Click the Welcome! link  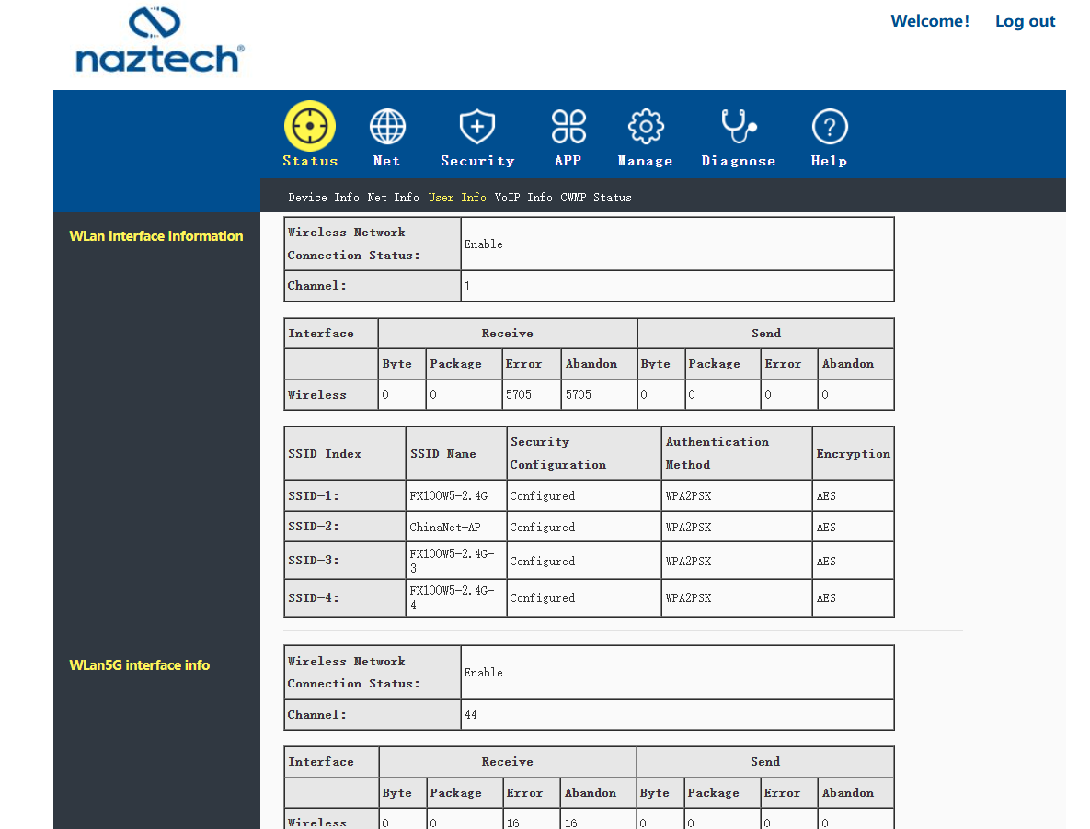(929, 21)
